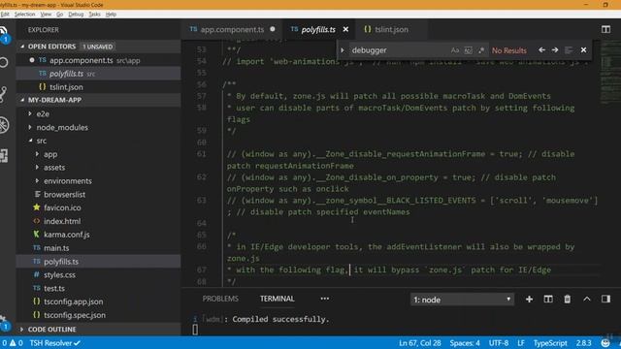The width and height of the screenshot is (621, 349).
Task: Open the Help menu
Action: [111, 15]
